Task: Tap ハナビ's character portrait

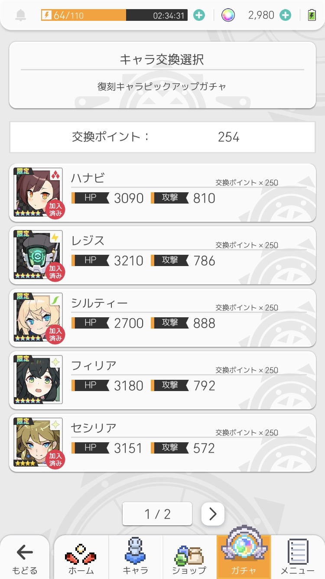Action: 39,192
